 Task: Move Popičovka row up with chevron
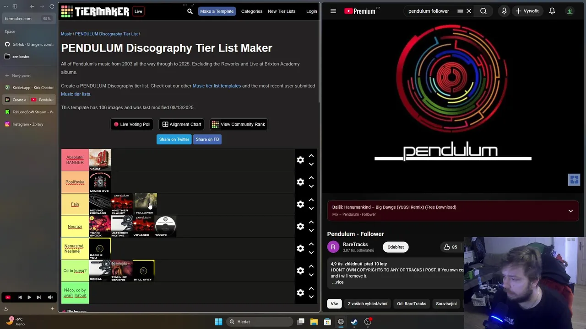click(311, 178)
